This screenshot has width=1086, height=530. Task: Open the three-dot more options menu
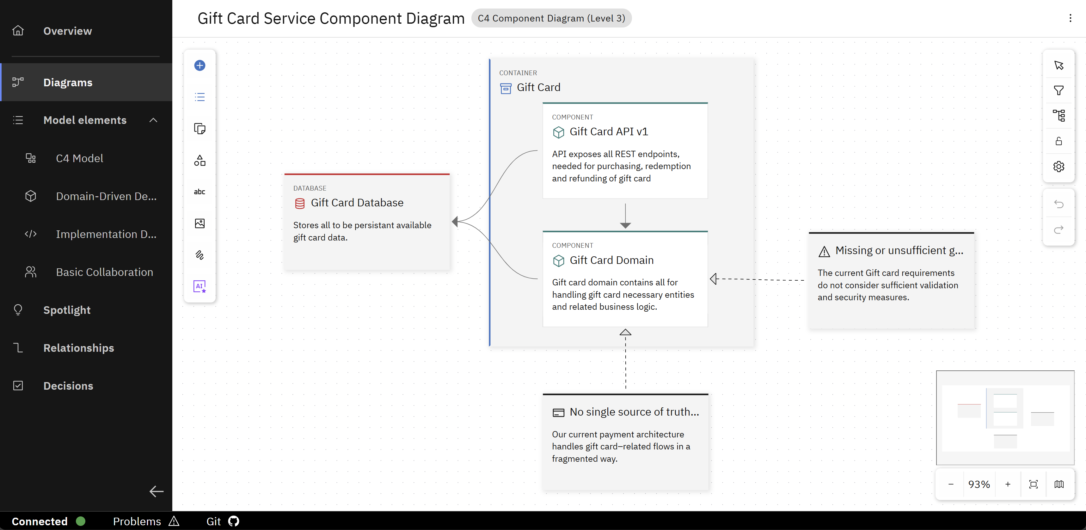(x=1071, y=18)
